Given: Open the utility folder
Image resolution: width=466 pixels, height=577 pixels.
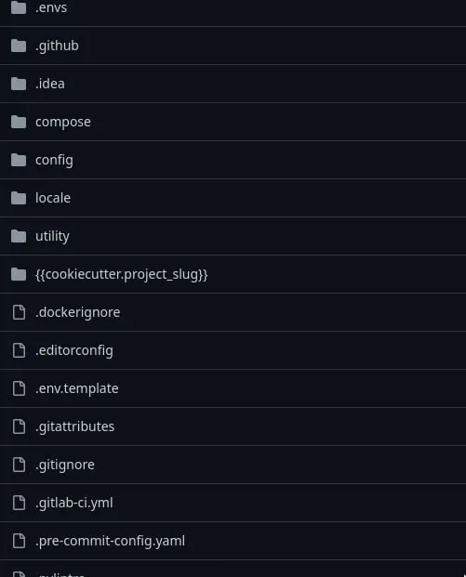Looking at the screenshot, I should pyautogui.click(x=52, y=236).
